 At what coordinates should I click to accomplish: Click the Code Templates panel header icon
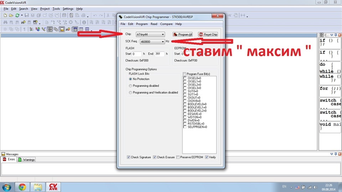coord(321,35)
